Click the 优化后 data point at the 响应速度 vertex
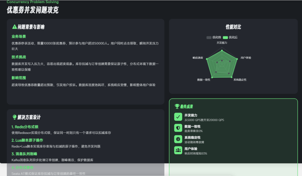 tap(207, 59)
